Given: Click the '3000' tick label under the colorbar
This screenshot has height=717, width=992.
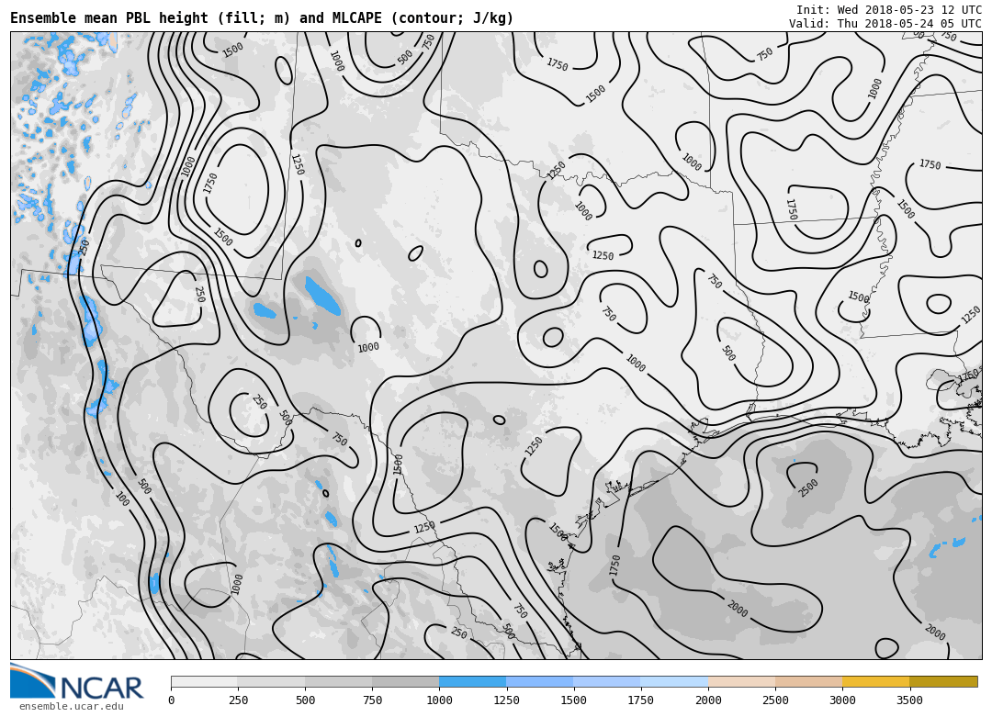Looking at the screenshot, I should click(x=842, y=700).
